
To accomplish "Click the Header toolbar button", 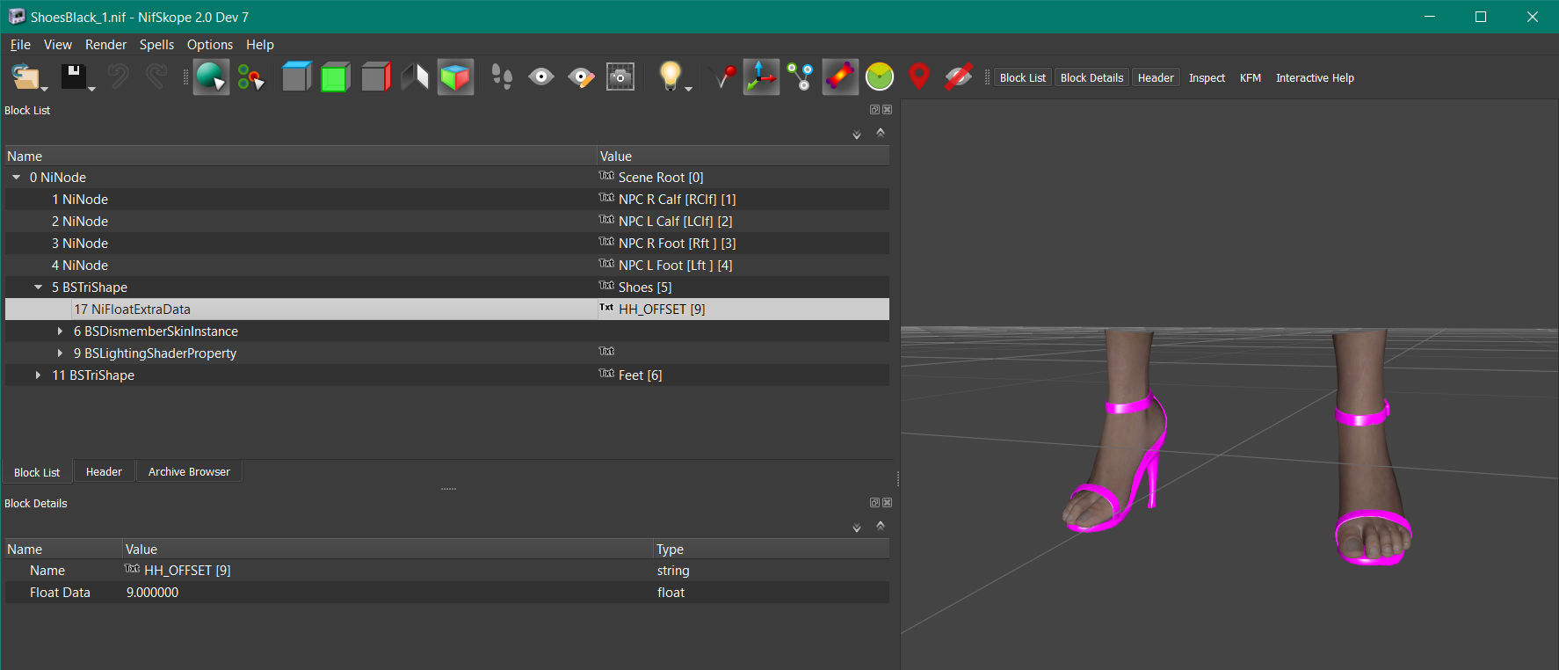I will (x=1156, y=78).
